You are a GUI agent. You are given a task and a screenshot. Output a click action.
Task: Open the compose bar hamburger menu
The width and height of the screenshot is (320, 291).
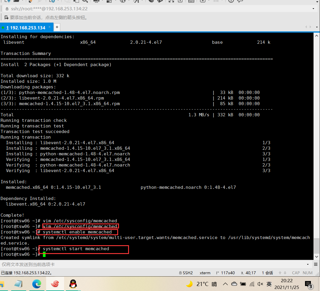pyautogui.click(x=316, y=265)
